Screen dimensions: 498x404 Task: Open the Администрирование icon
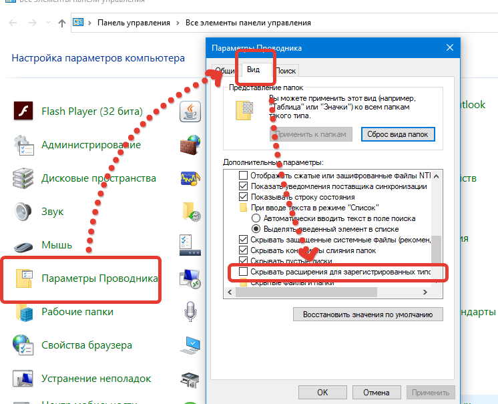pyautogui.click(x=23, y=145)
